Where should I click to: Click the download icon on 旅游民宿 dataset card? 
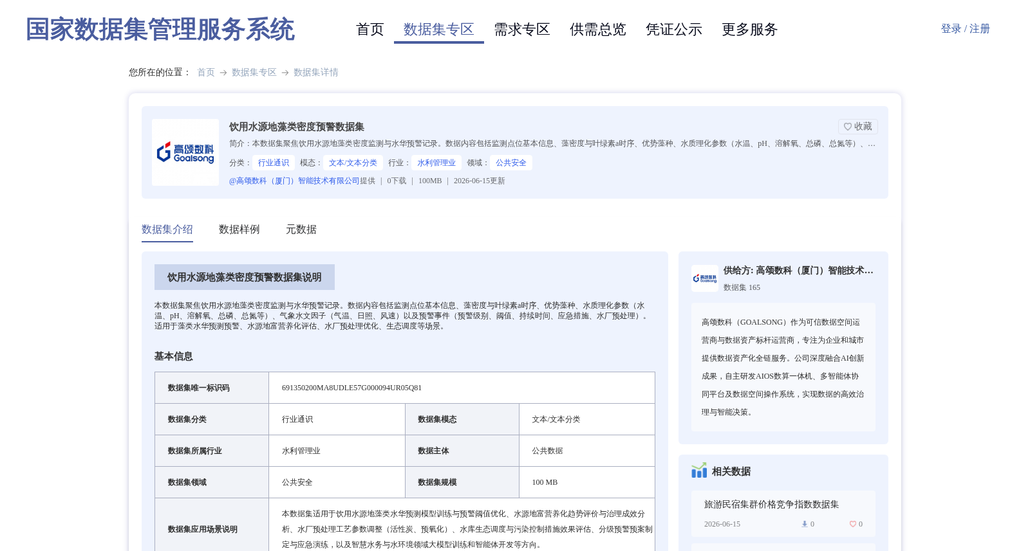click(805, 524)
